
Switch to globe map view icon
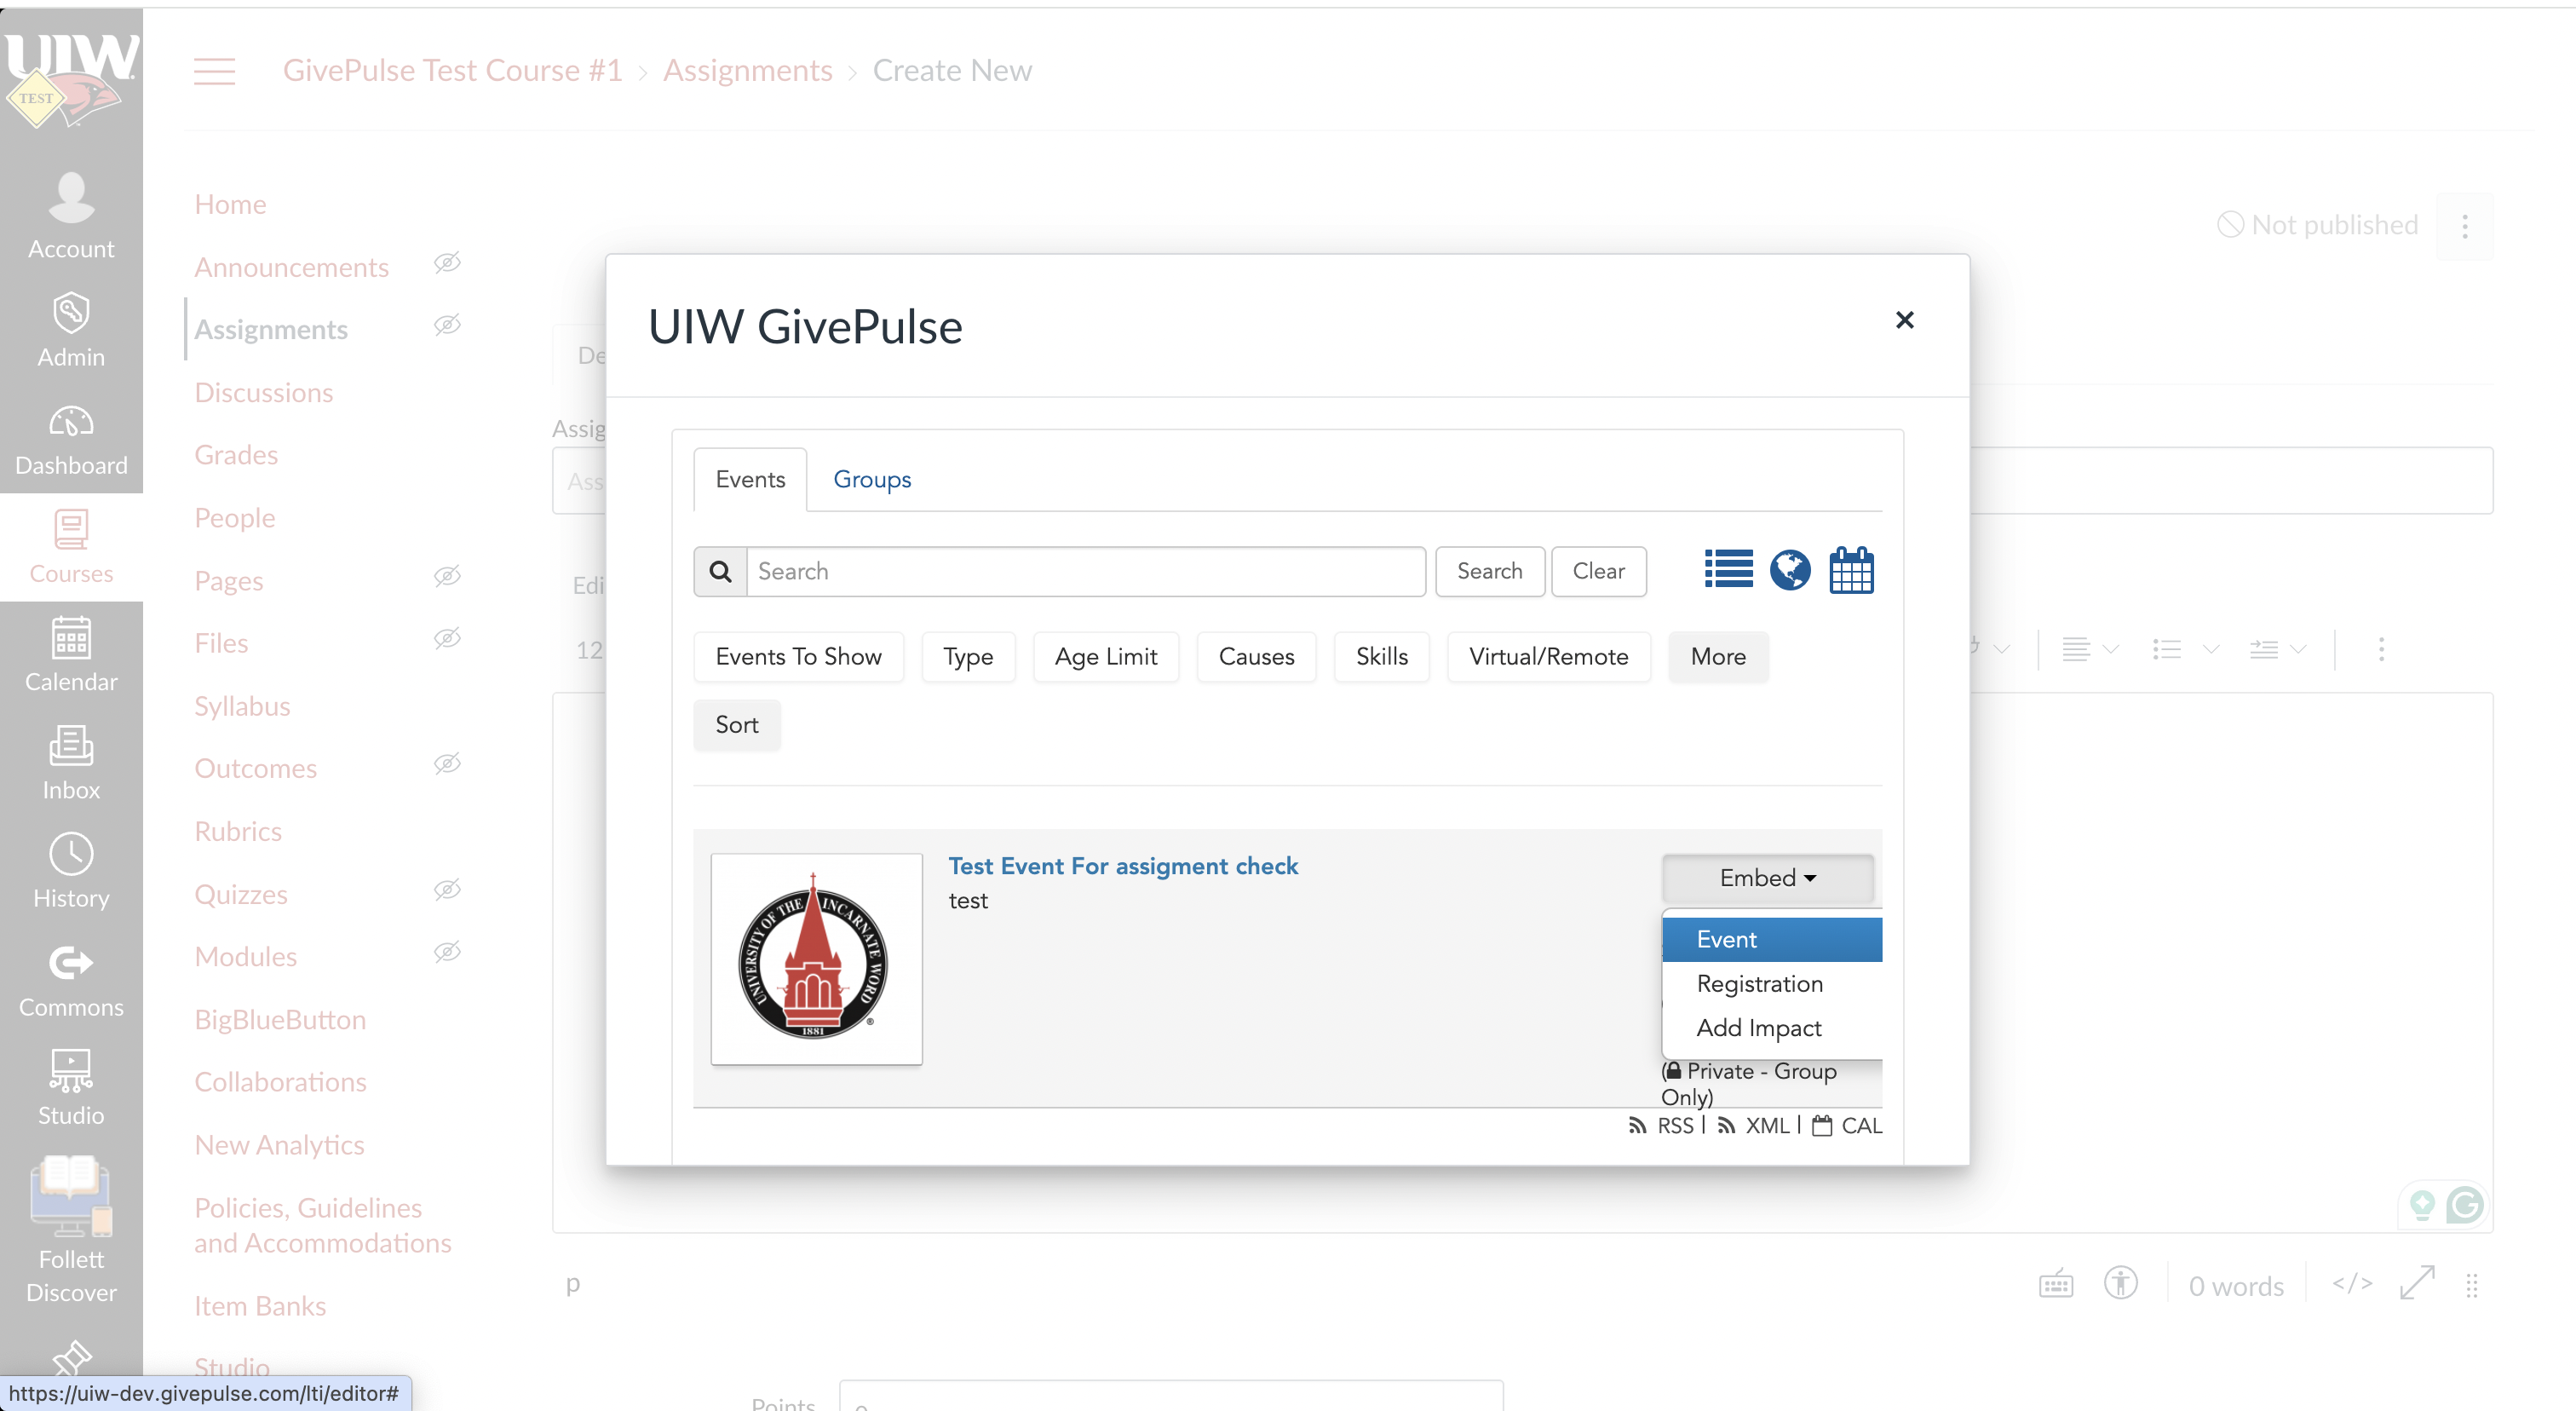tap(1790, 570)
